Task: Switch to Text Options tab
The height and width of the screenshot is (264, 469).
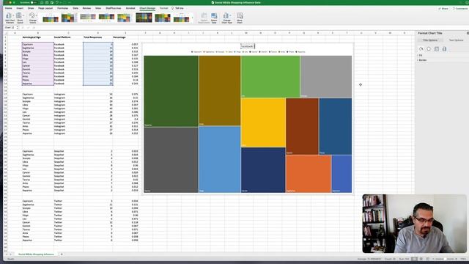Action: point(456,40)
